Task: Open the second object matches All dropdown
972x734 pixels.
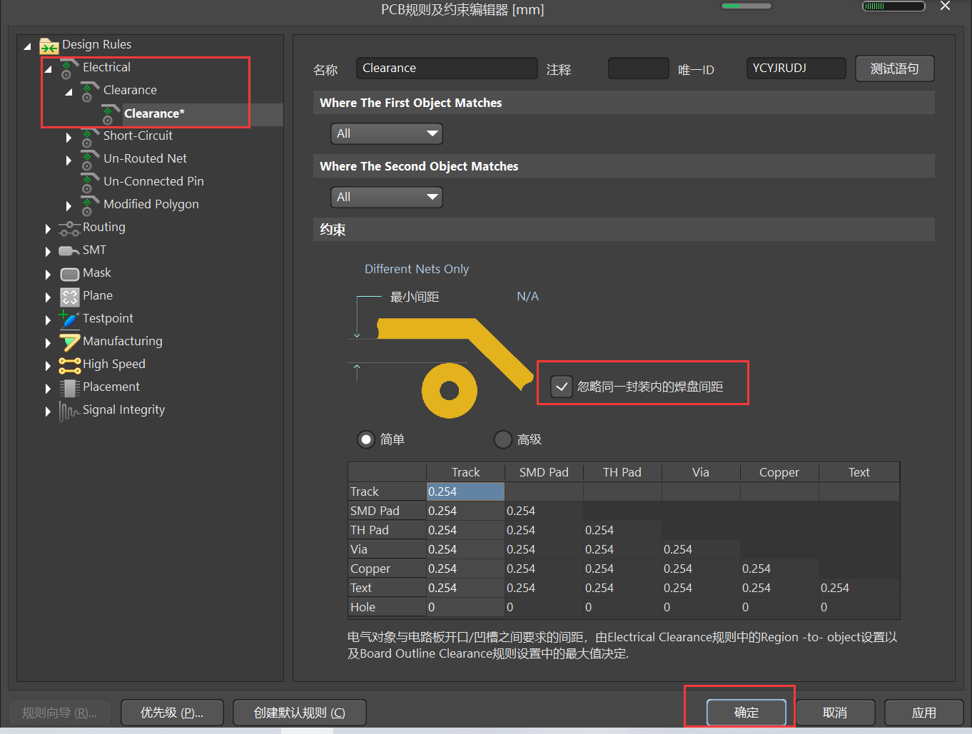Action: 386,197
